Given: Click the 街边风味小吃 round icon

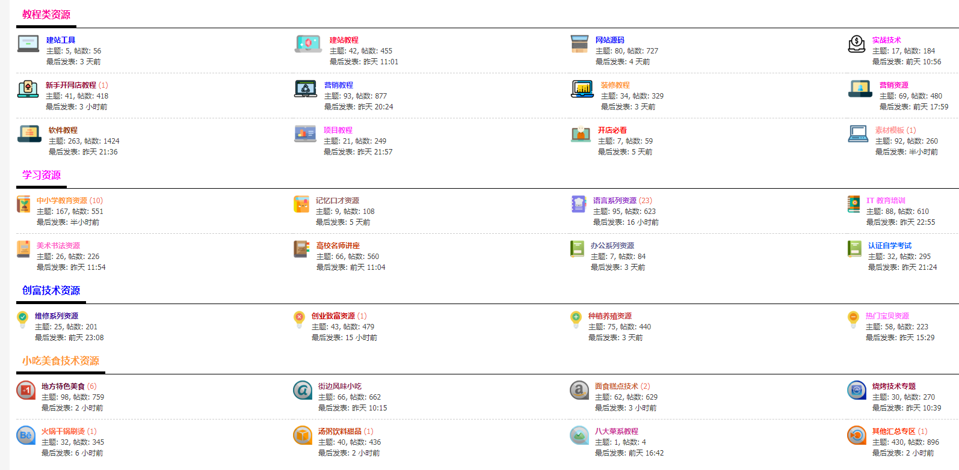Looking at the screenshot, I should [303, 390].
